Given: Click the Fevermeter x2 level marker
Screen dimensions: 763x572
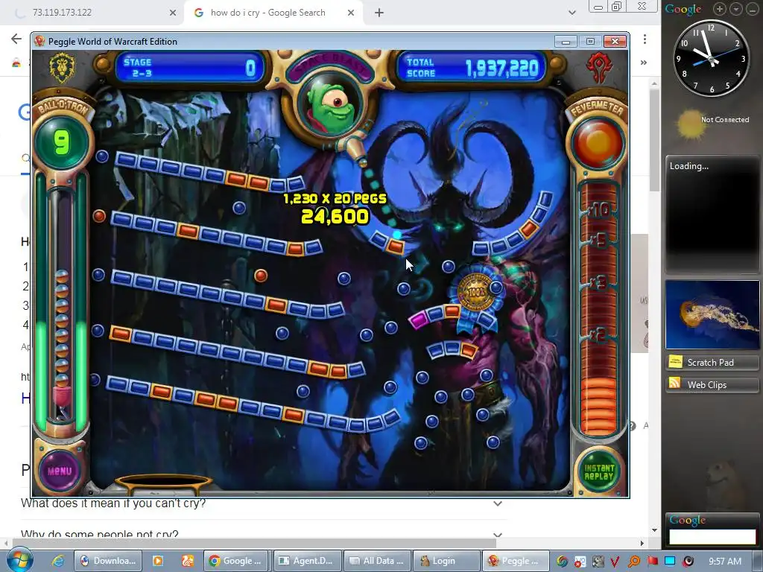Looking at the screenshot, I should click(598, 334).
